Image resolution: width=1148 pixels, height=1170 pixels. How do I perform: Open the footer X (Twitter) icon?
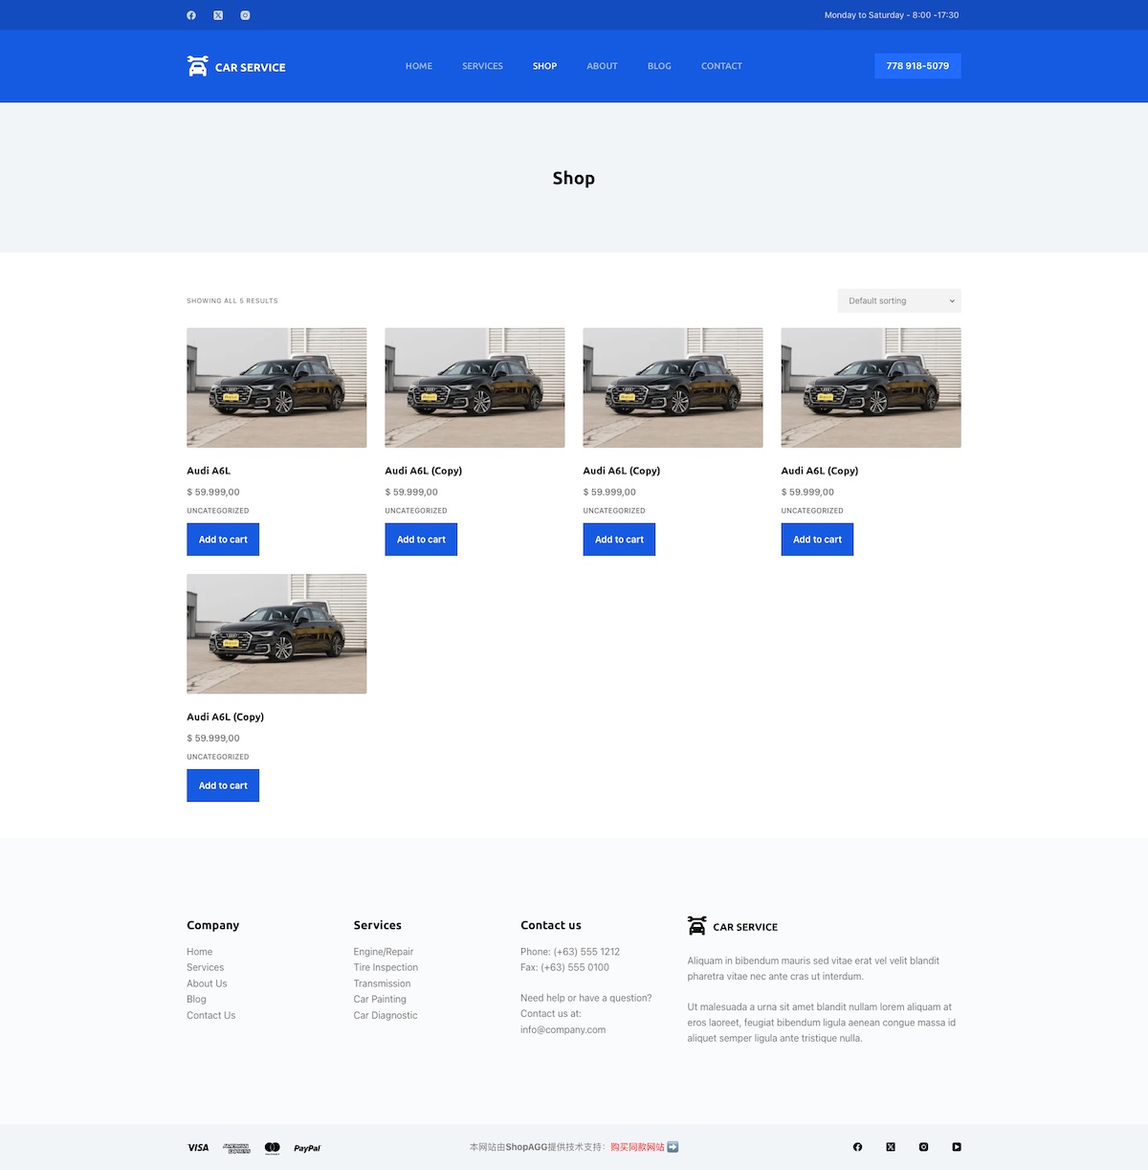(891, 1147)
